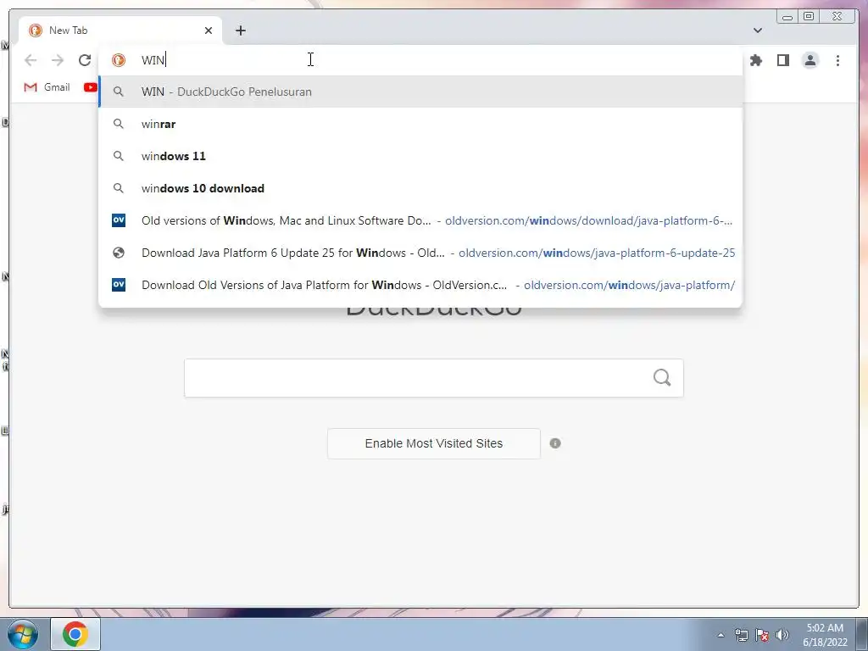Choose the windows 10 download suggestion
This screenshot has height=651, width=868.
tap(420, 188)
